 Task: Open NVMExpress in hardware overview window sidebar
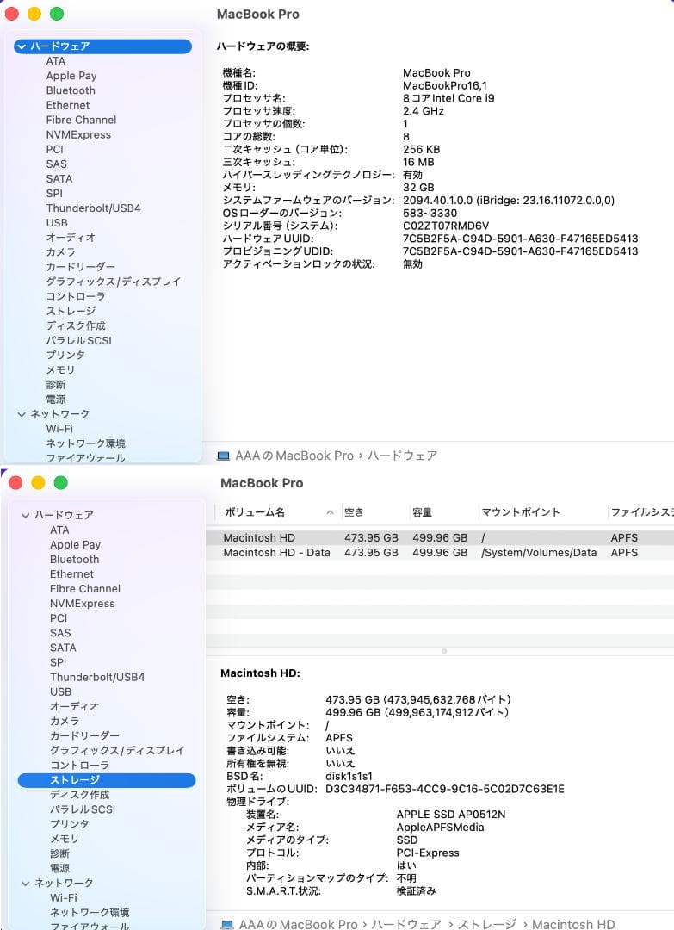coord(78,134)
